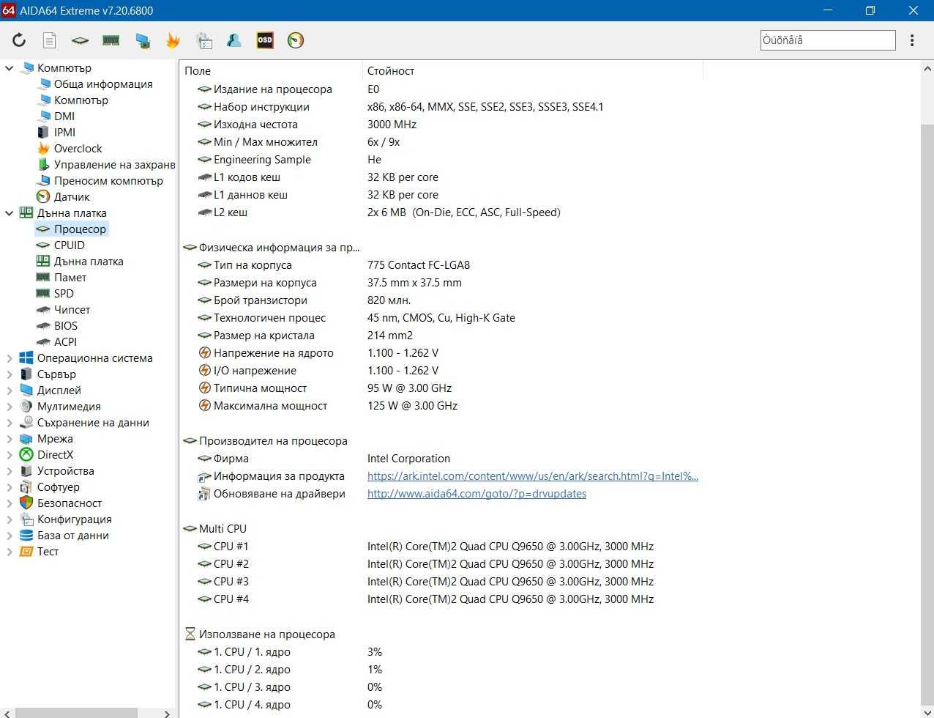Open the CPUID tree item

pos(69,245)
